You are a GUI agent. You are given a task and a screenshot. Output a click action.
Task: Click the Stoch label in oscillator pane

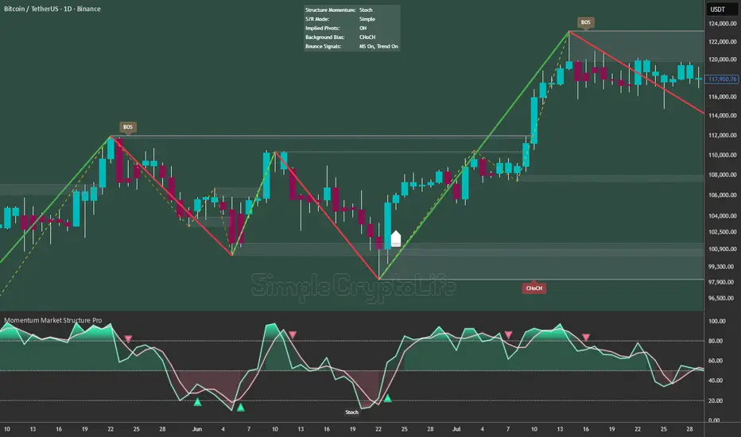tap(351, 412)
